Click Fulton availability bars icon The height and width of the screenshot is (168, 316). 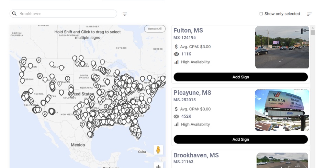coord(177,62)
